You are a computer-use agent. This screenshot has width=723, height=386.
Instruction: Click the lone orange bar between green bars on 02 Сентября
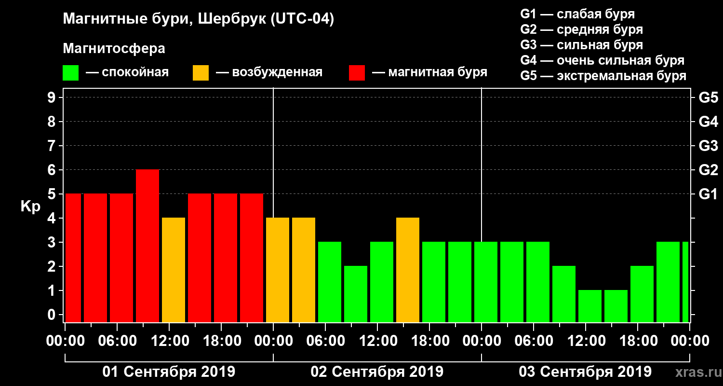[408, 270]
